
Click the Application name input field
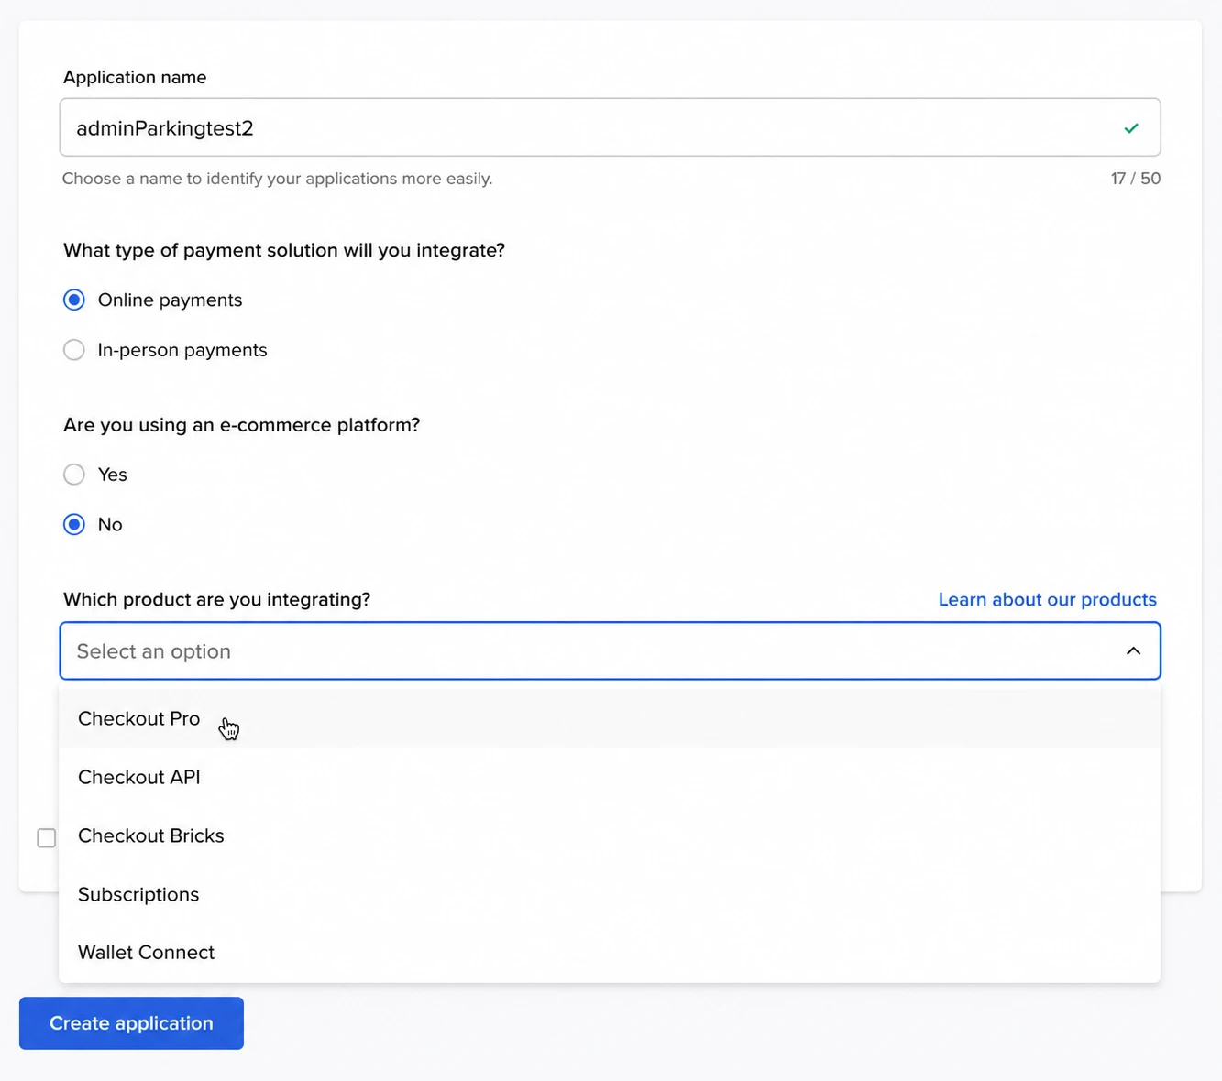[610, 127]
